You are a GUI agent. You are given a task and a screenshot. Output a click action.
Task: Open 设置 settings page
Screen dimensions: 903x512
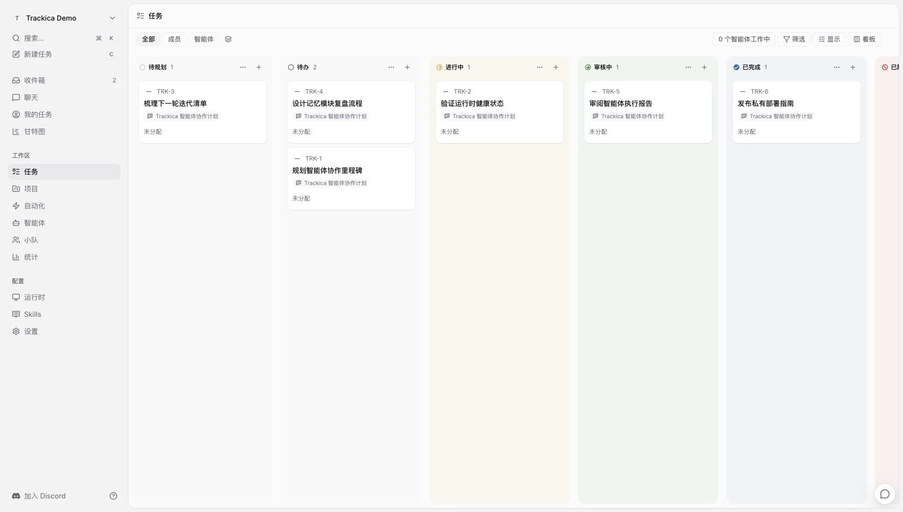pos(64,331)
